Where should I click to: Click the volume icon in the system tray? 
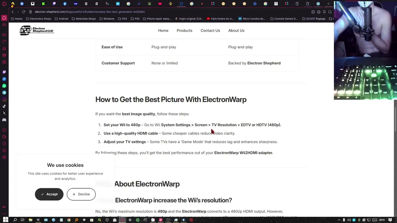(349, 220)
